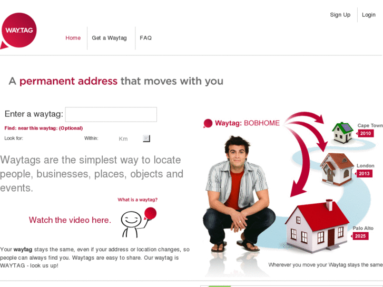
Task: Click the 2025 year tag
Action: coord(360,236)
